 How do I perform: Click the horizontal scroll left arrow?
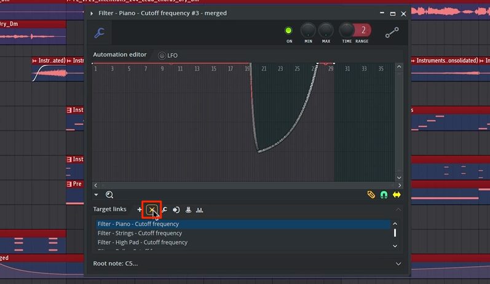(x=96, y=185)
